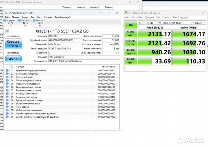Viewport: 208px width, 147px height.
Task: Open test size dropdown showing 1GiB
Action: (x=153, y=23)
